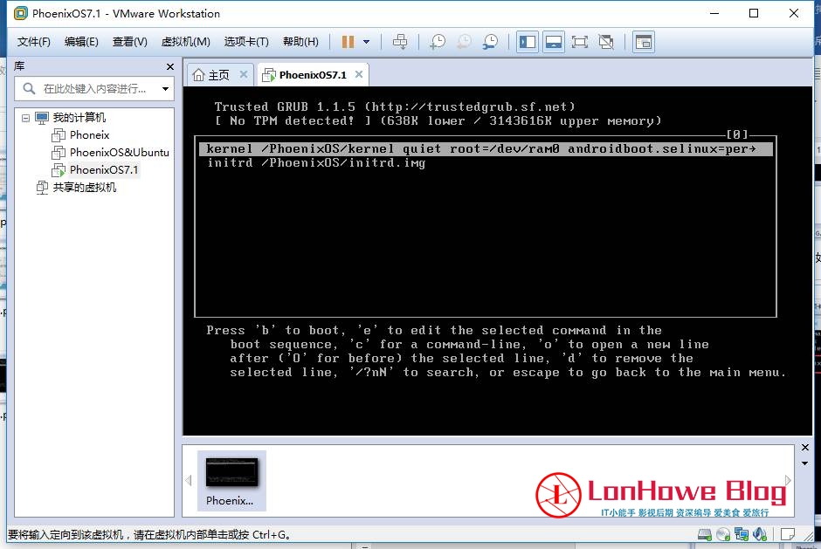Click the message log icon in status bar
Viewport: 821px width, 549px height.
point(788,534)
